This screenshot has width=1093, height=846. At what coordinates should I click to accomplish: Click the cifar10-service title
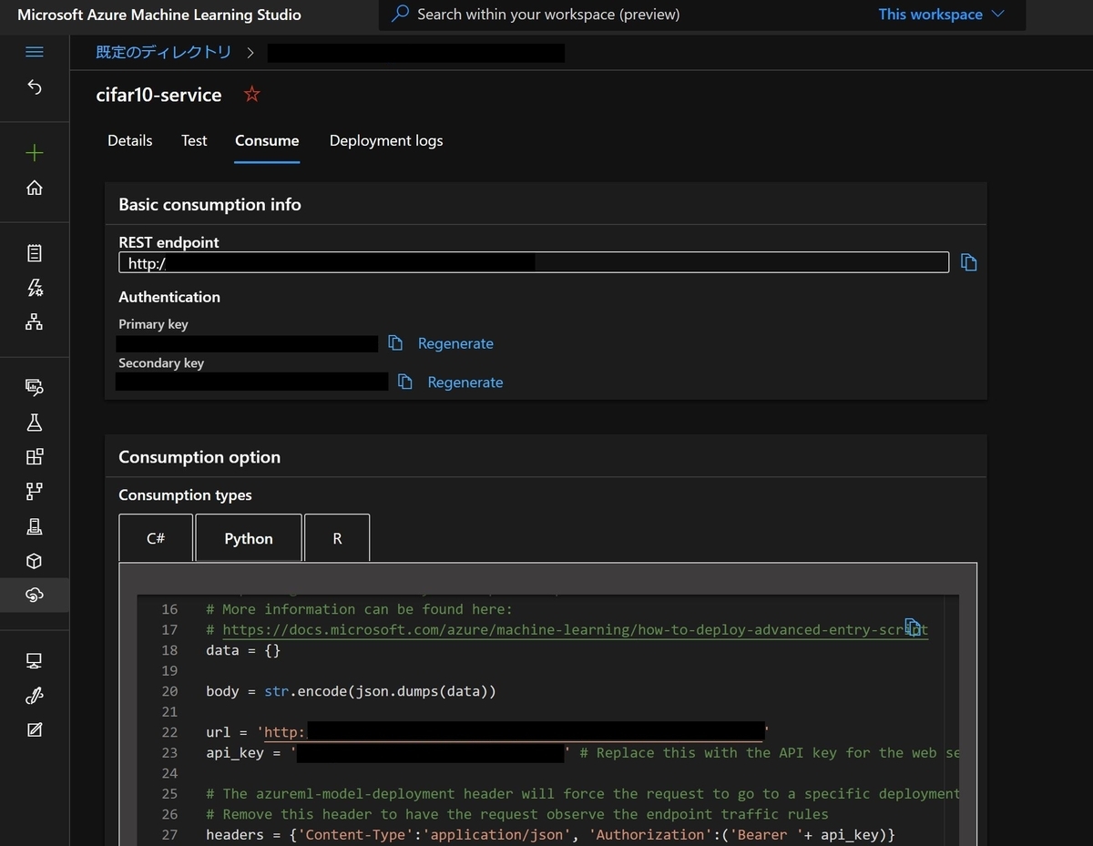(x=158, y=95)
